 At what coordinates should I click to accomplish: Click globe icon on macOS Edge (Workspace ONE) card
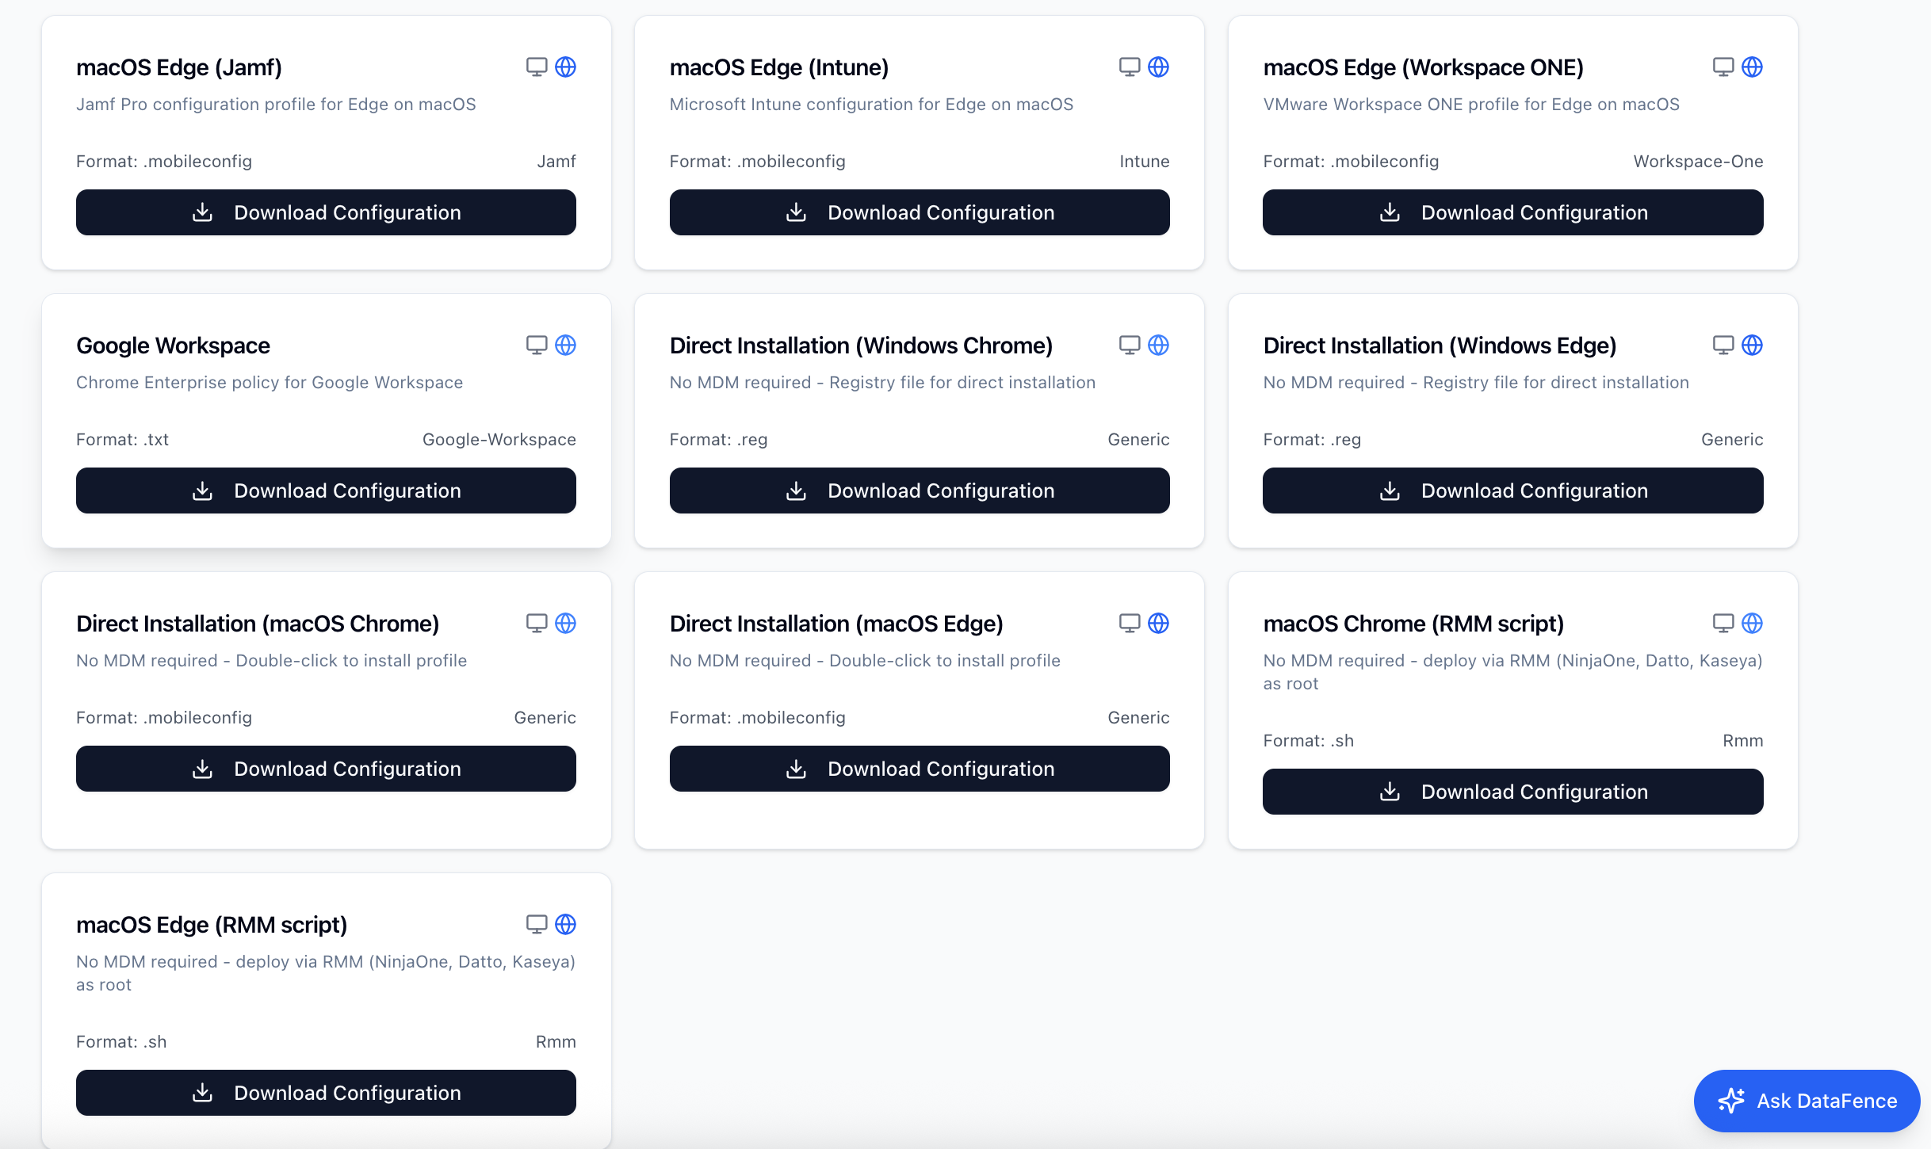coord(1752,67)
